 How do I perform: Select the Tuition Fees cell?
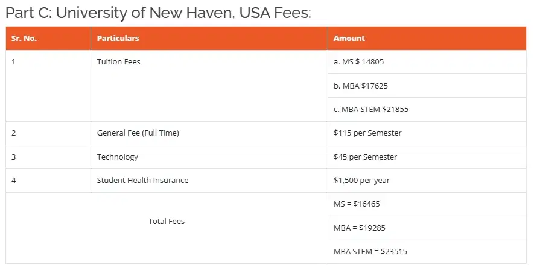point(118,61)
